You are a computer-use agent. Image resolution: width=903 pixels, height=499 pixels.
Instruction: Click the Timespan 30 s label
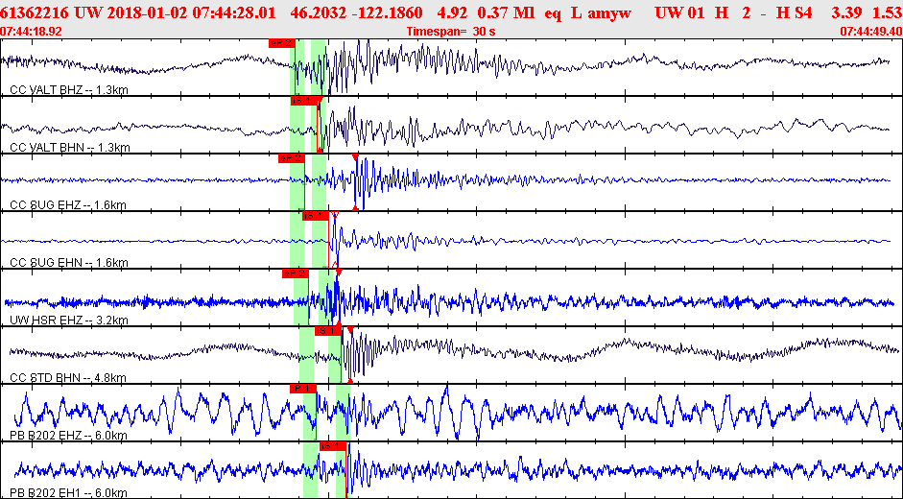point(451,32)
